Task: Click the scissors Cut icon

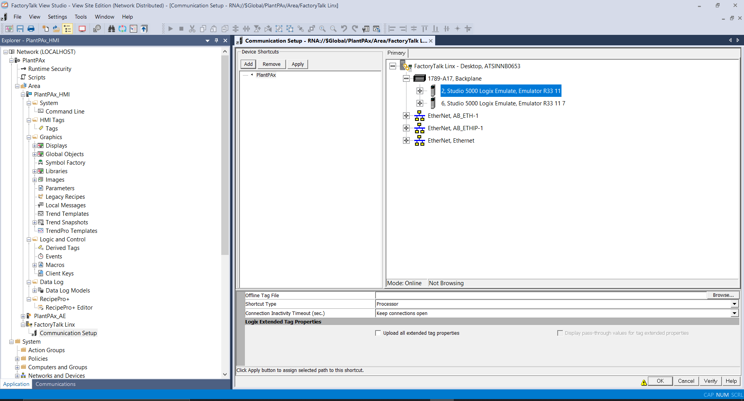Action: [x=192, y=29]
